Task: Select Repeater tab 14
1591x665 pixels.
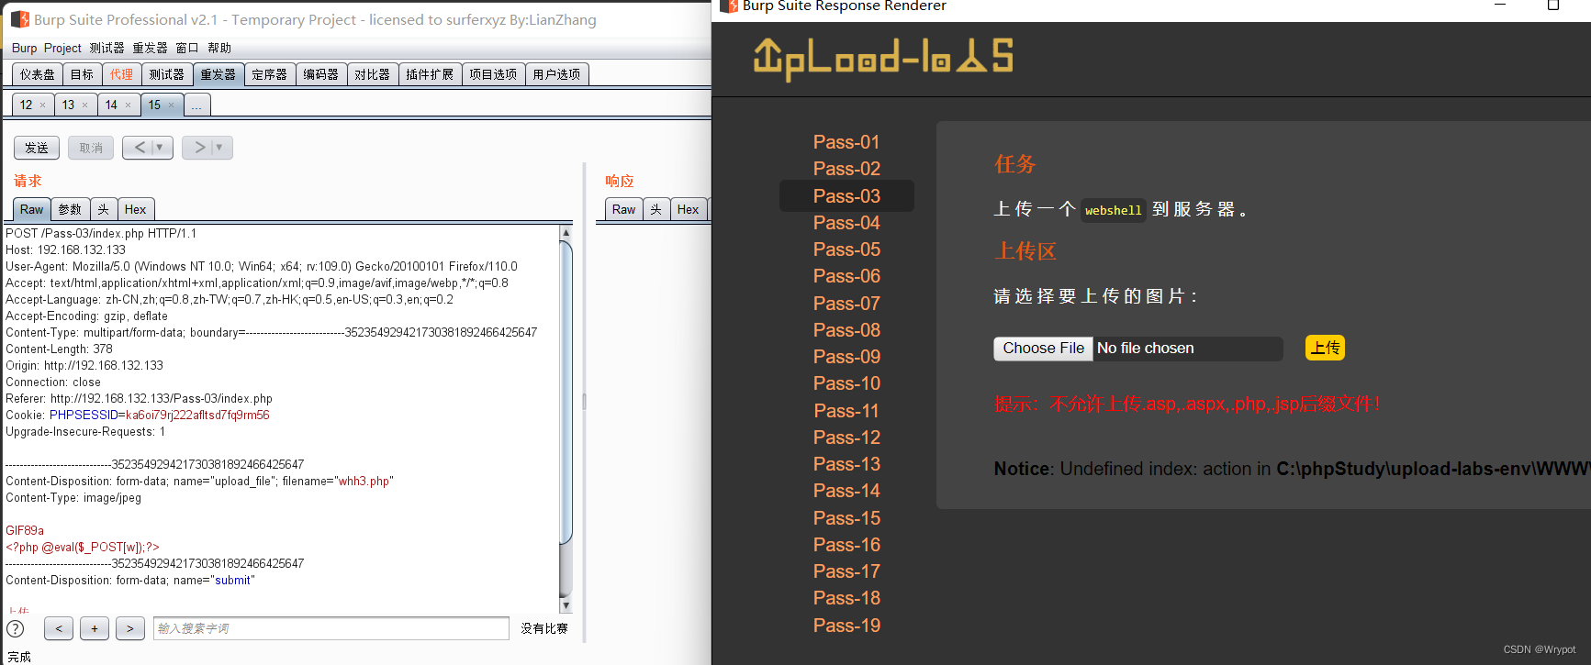Action: click(111, 105)
